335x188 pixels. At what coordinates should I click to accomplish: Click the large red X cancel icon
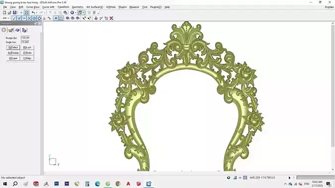(112, 18)
